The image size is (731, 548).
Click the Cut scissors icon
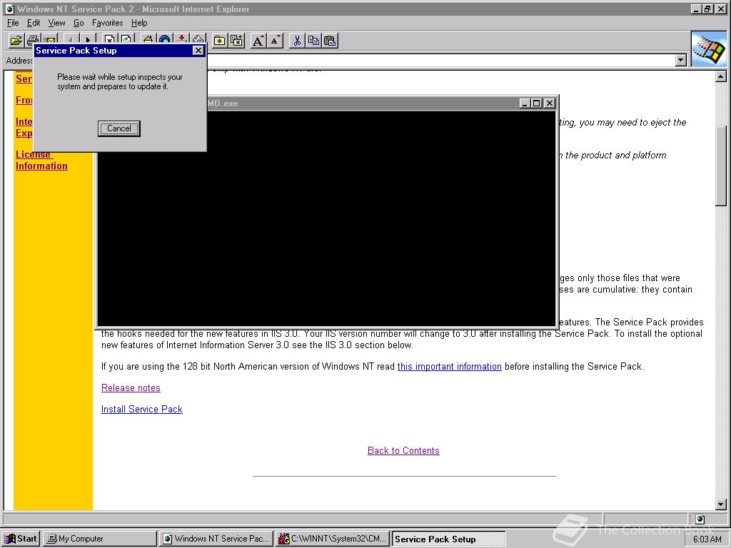click(x=296, y=41)
